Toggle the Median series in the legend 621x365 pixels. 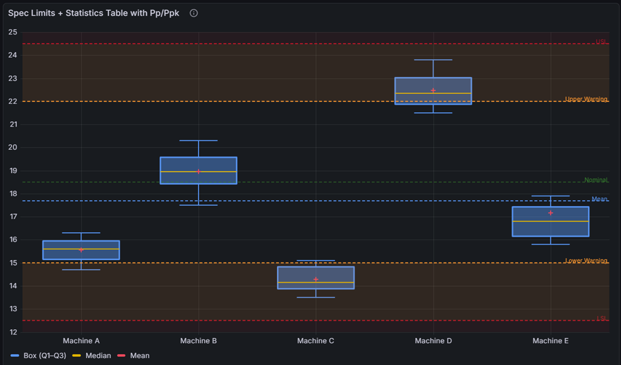[98, 355]
